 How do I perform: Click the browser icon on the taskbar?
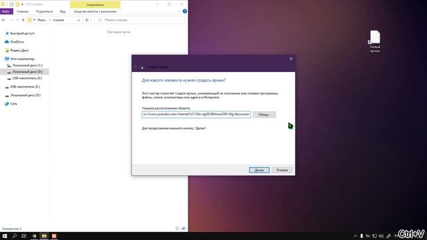34,236
